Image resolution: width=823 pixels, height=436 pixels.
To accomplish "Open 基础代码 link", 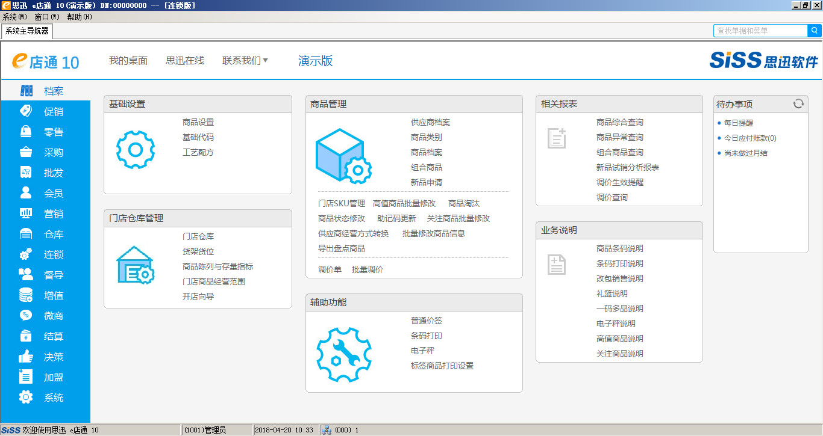I will [x=198, y=137].
